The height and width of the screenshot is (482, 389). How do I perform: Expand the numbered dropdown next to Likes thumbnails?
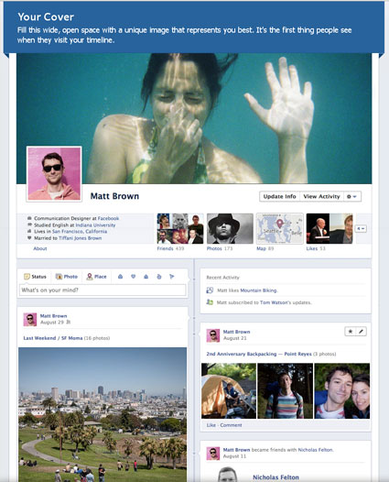(x=361, y=229)
